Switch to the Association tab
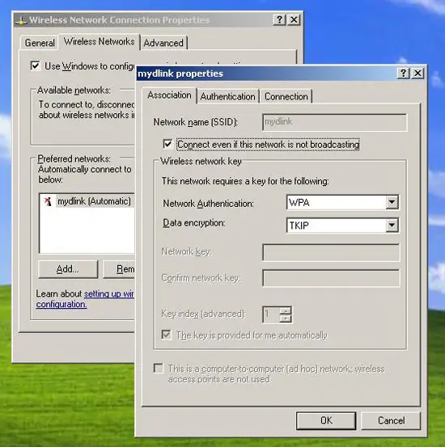 pos(170,95)
